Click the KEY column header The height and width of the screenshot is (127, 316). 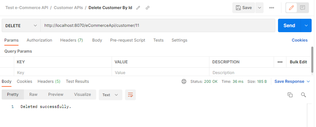(21, 62)
